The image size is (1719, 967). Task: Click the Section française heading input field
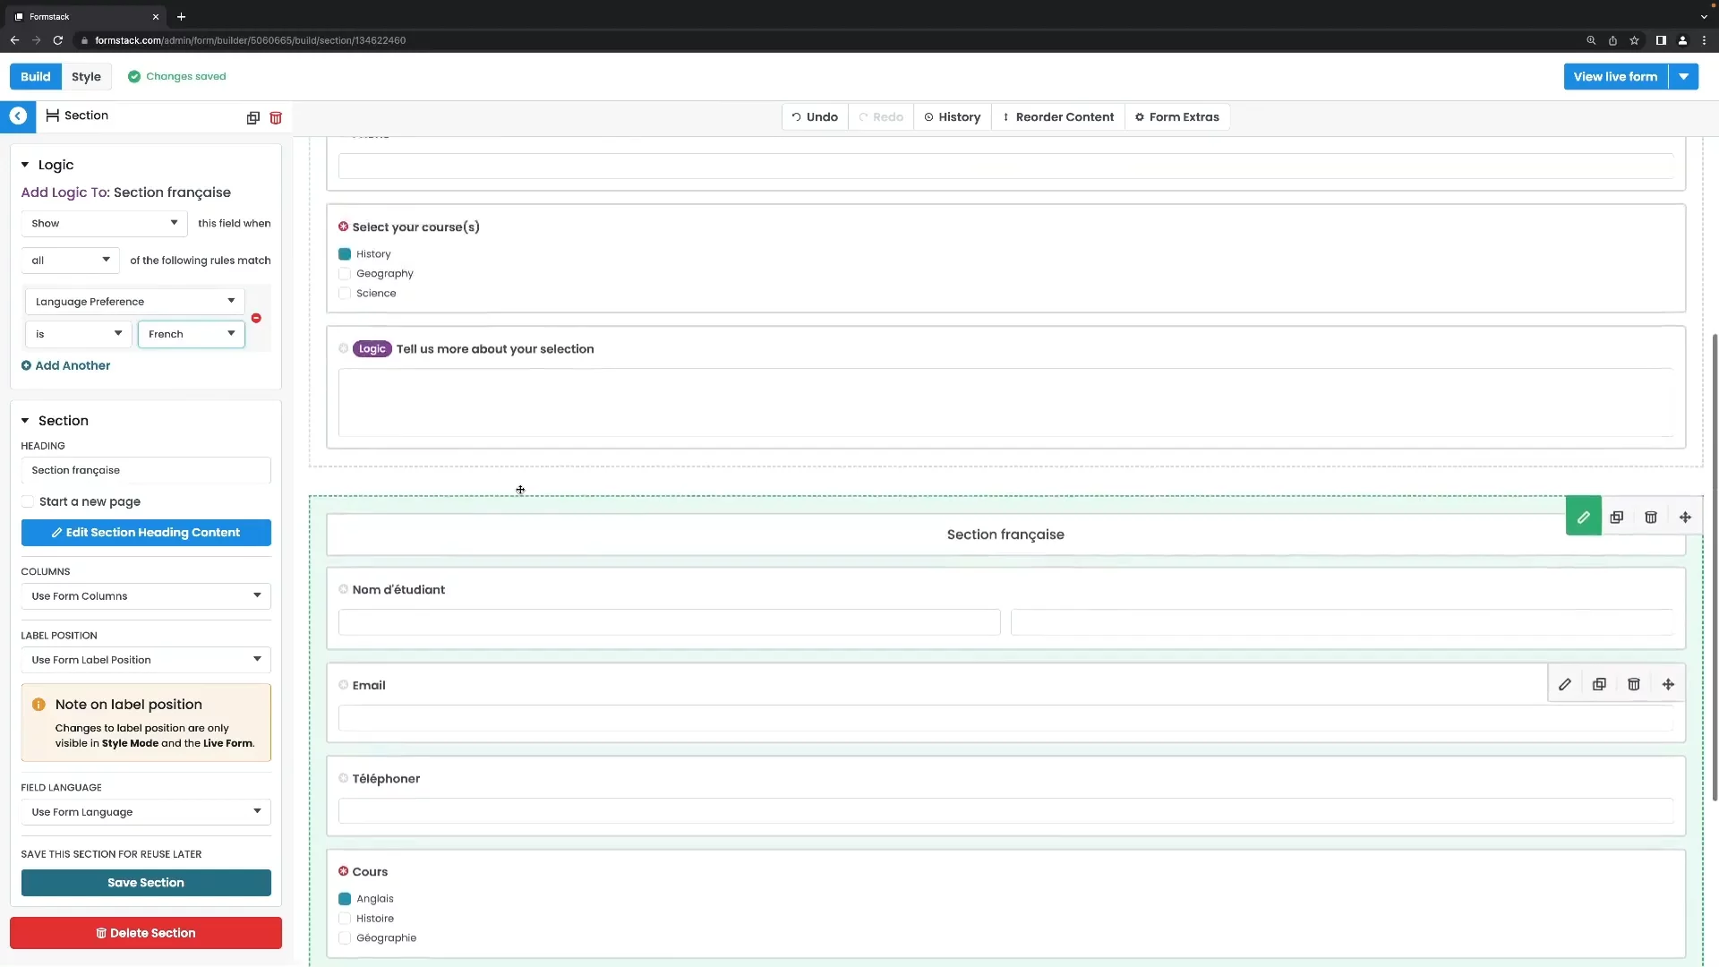(x=145, y=470)
